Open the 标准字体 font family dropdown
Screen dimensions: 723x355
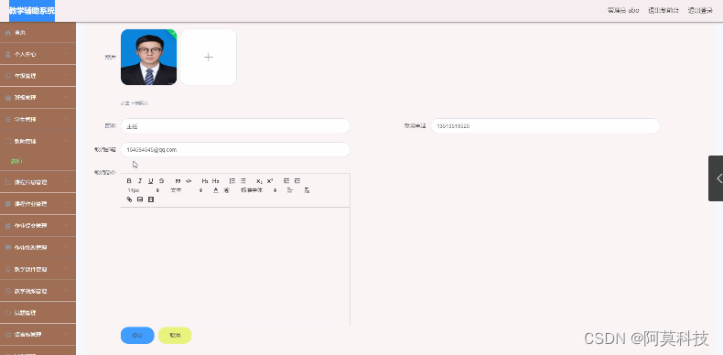[259, 190]
